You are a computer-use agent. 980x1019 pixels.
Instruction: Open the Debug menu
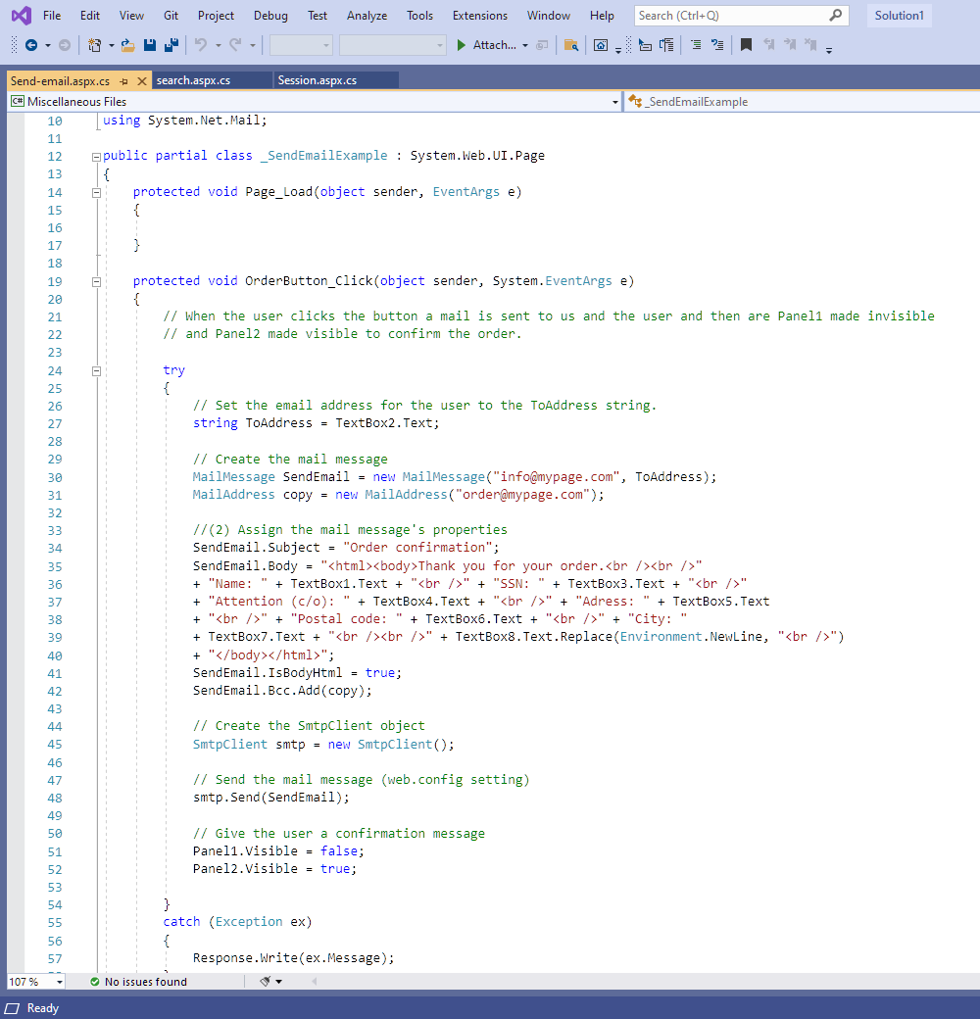(x=271, y=15)
